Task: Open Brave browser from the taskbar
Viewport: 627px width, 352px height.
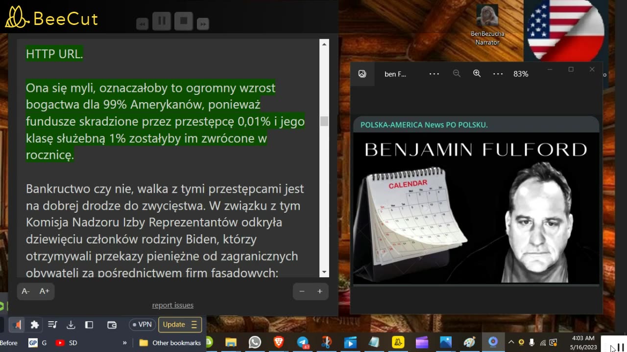Action: [279, 342]
